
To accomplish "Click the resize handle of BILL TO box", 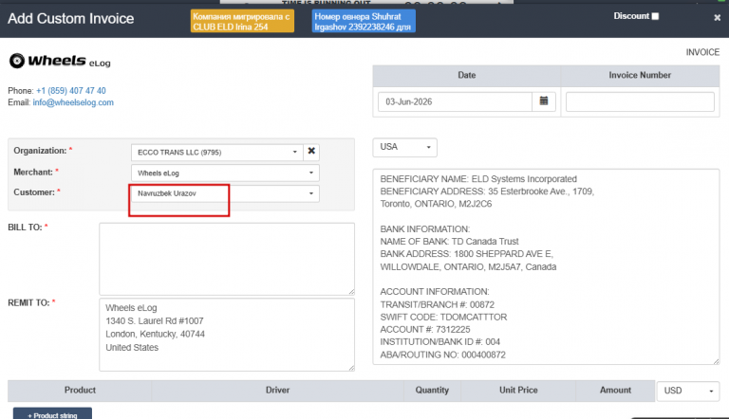I will (x=351, y=292).
